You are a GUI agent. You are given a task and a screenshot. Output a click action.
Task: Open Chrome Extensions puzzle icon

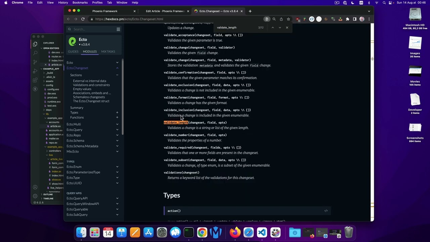pos(347,19)
